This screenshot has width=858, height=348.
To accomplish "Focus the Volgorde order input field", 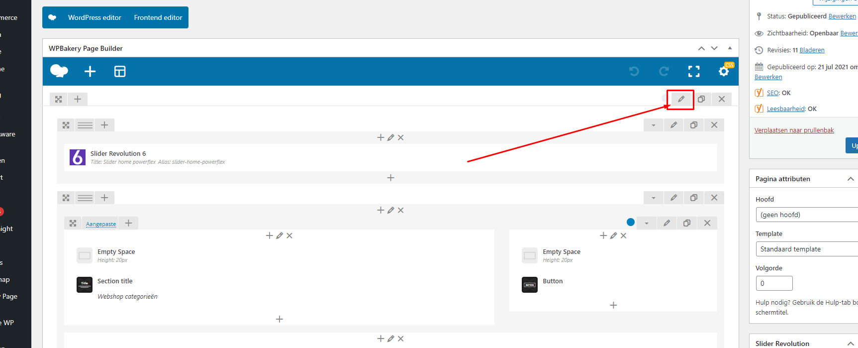I will [x=774, y=283].
